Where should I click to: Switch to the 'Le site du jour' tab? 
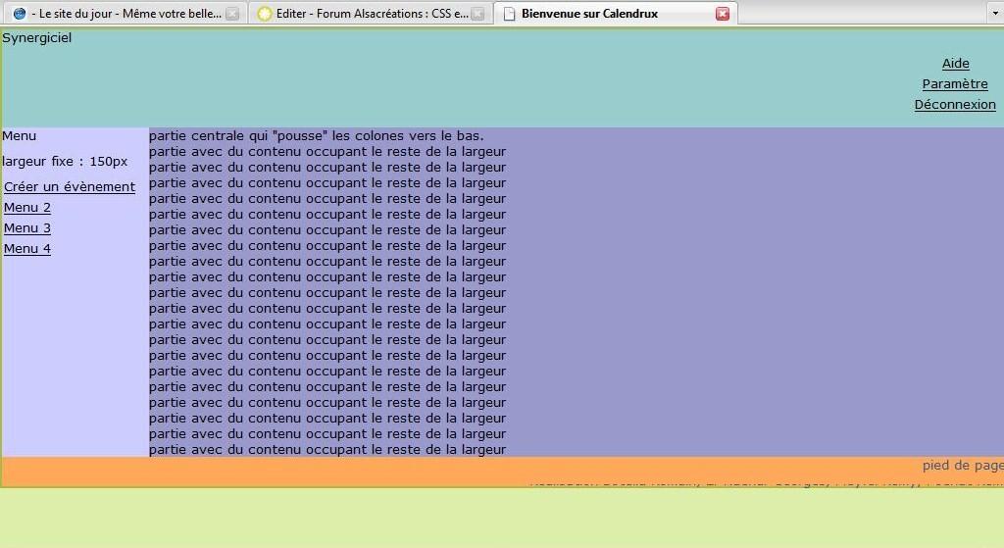[125, 14]
